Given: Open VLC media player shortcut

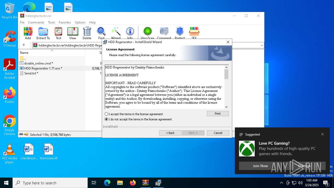Looking at the screenshot, I should (x=9, y=154).
